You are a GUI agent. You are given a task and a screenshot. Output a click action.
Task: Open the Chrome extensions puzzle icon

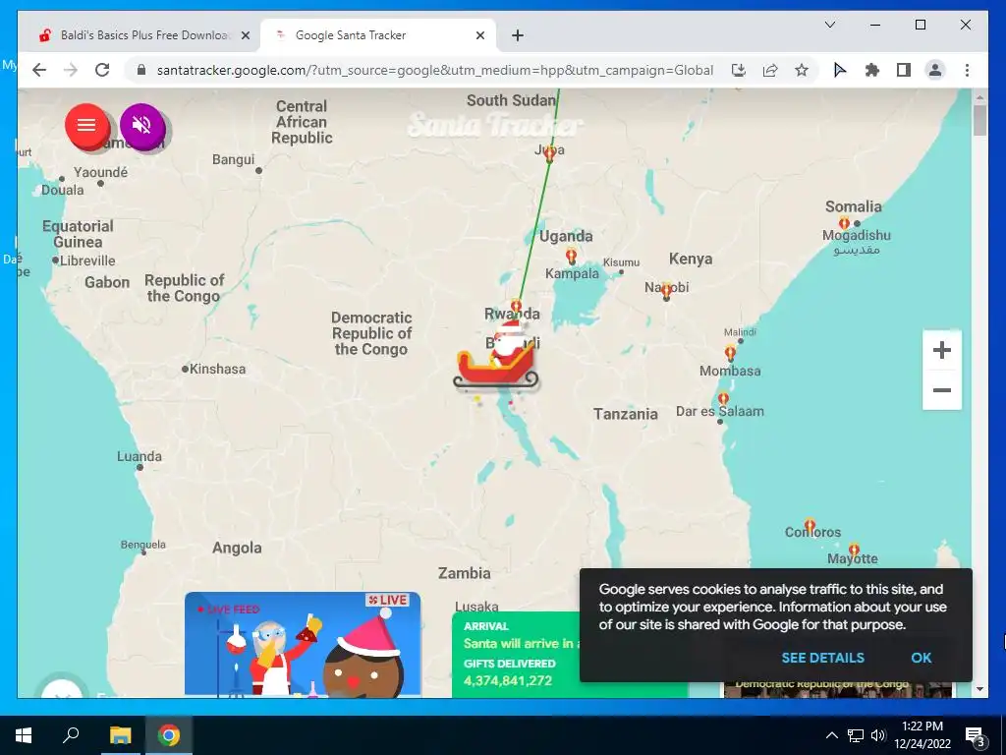[x=872, y=70]
